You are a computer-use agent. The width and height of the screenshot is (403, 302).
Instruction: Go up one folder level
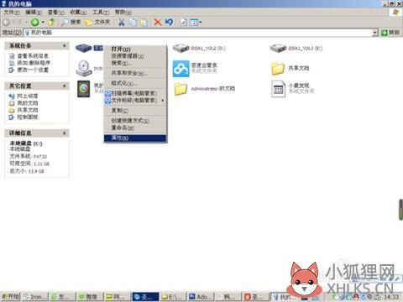(51, 22)
